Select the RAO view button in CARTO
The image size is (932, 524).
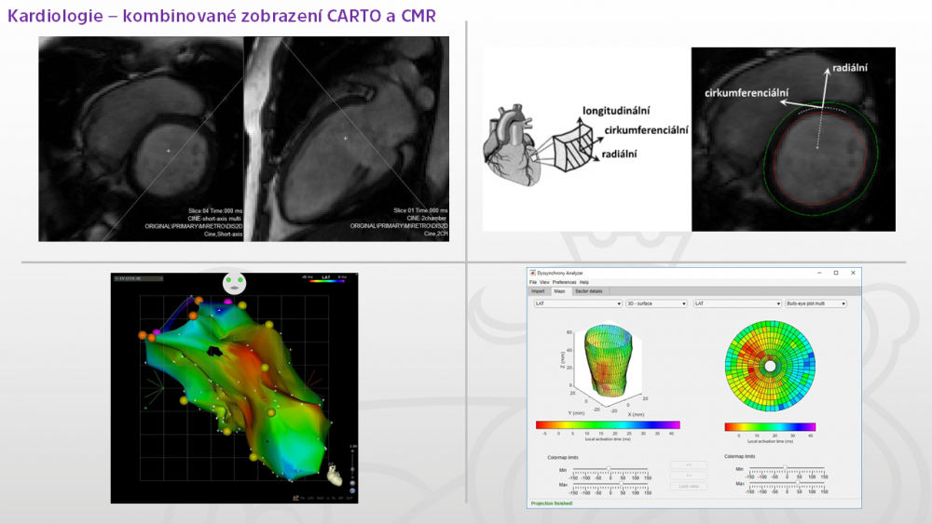320,498
